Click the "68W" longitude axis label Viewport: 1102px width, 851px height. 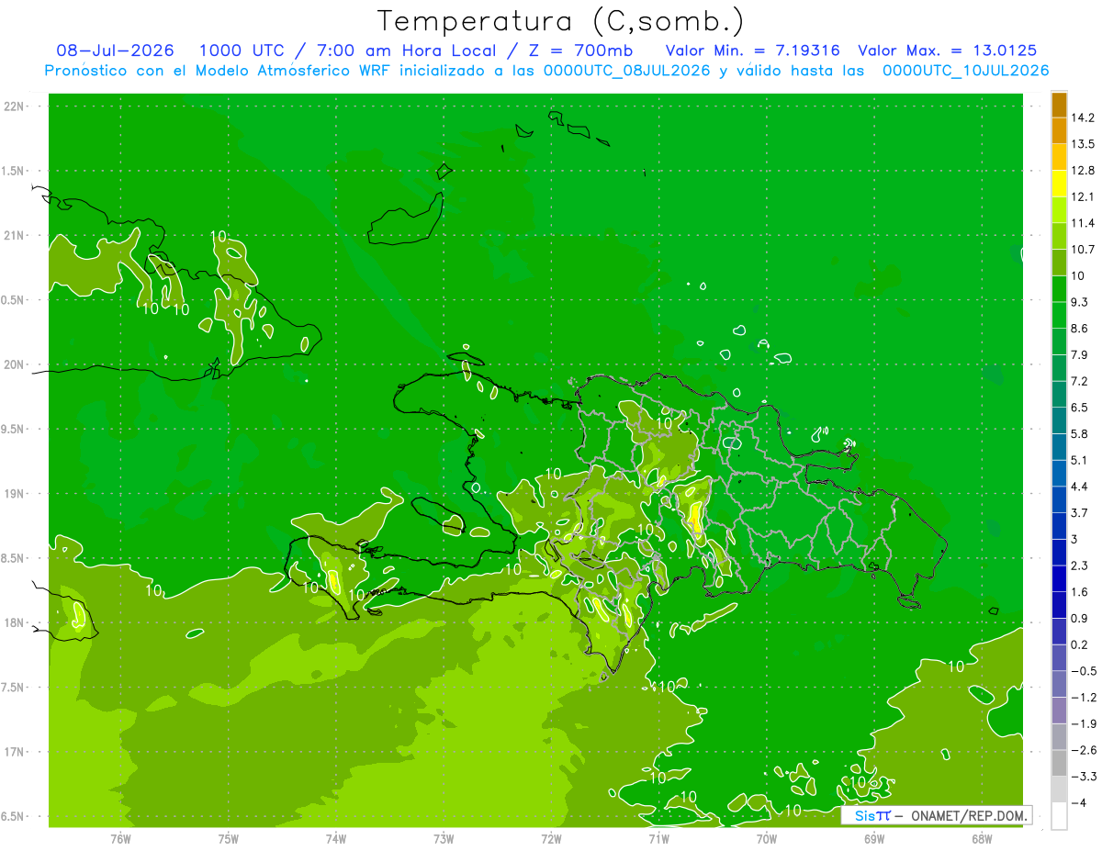coord(982,838)
